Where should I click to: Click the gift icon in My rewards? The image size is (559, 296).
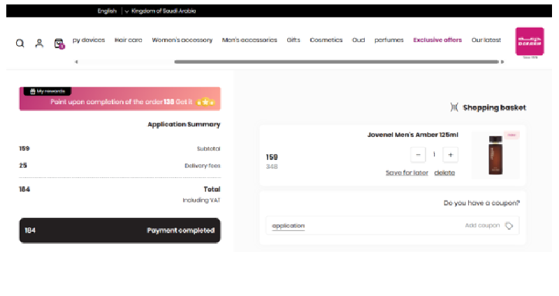(32, 91)
